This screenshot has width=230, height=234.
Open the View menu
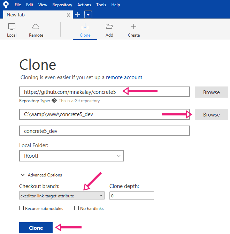coord(43,5)
